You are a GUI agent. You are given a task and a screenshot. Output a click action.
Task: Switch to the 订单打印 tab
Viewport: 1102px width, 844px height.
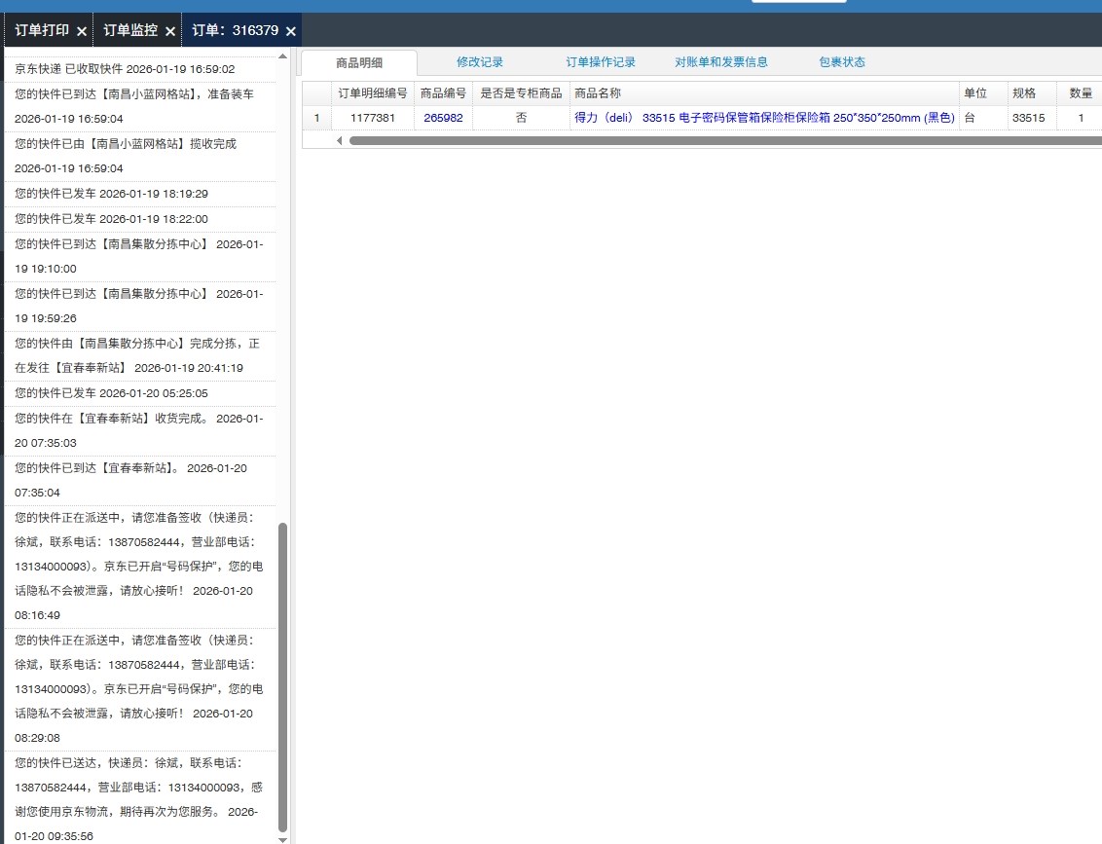click(x=42, y=30)
